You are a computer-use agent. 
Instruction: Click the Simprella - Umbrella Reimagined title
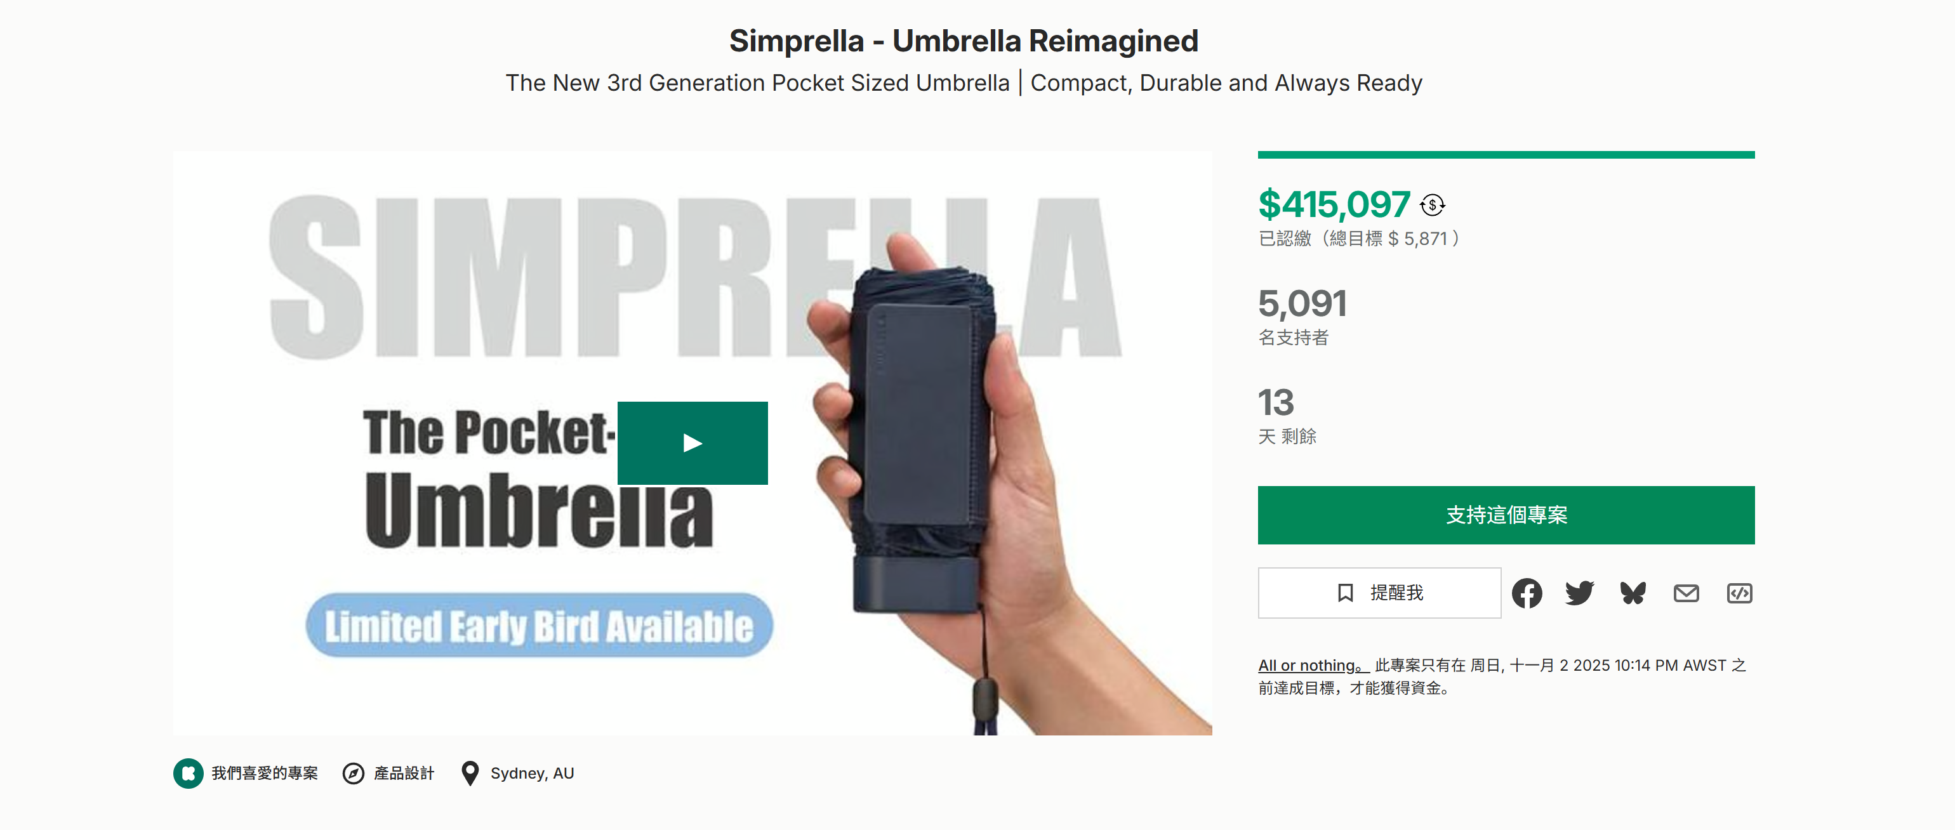963,41
